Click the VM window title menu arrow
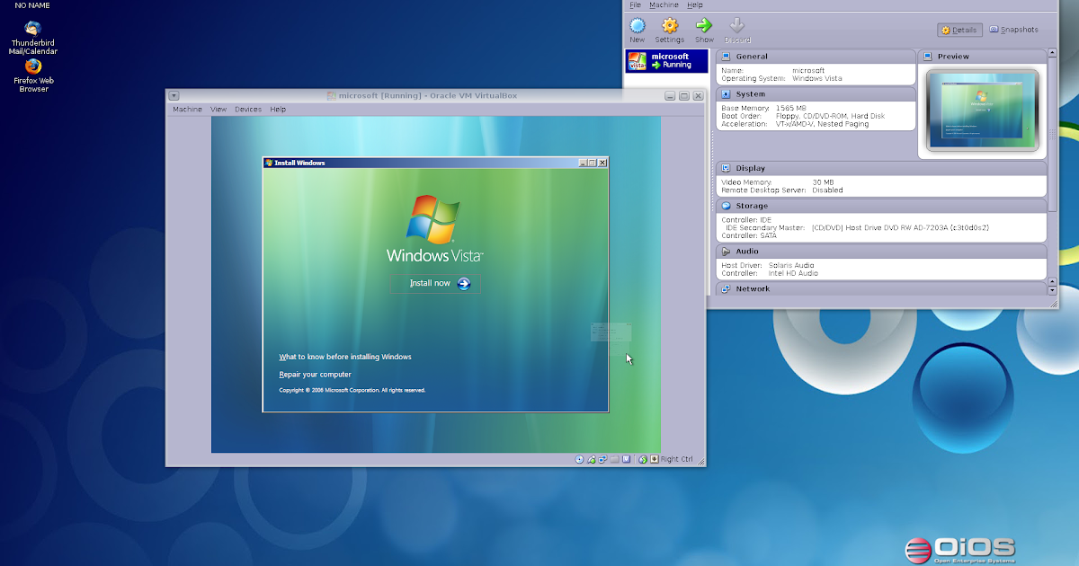1079x566 pixels. [174, 96]
